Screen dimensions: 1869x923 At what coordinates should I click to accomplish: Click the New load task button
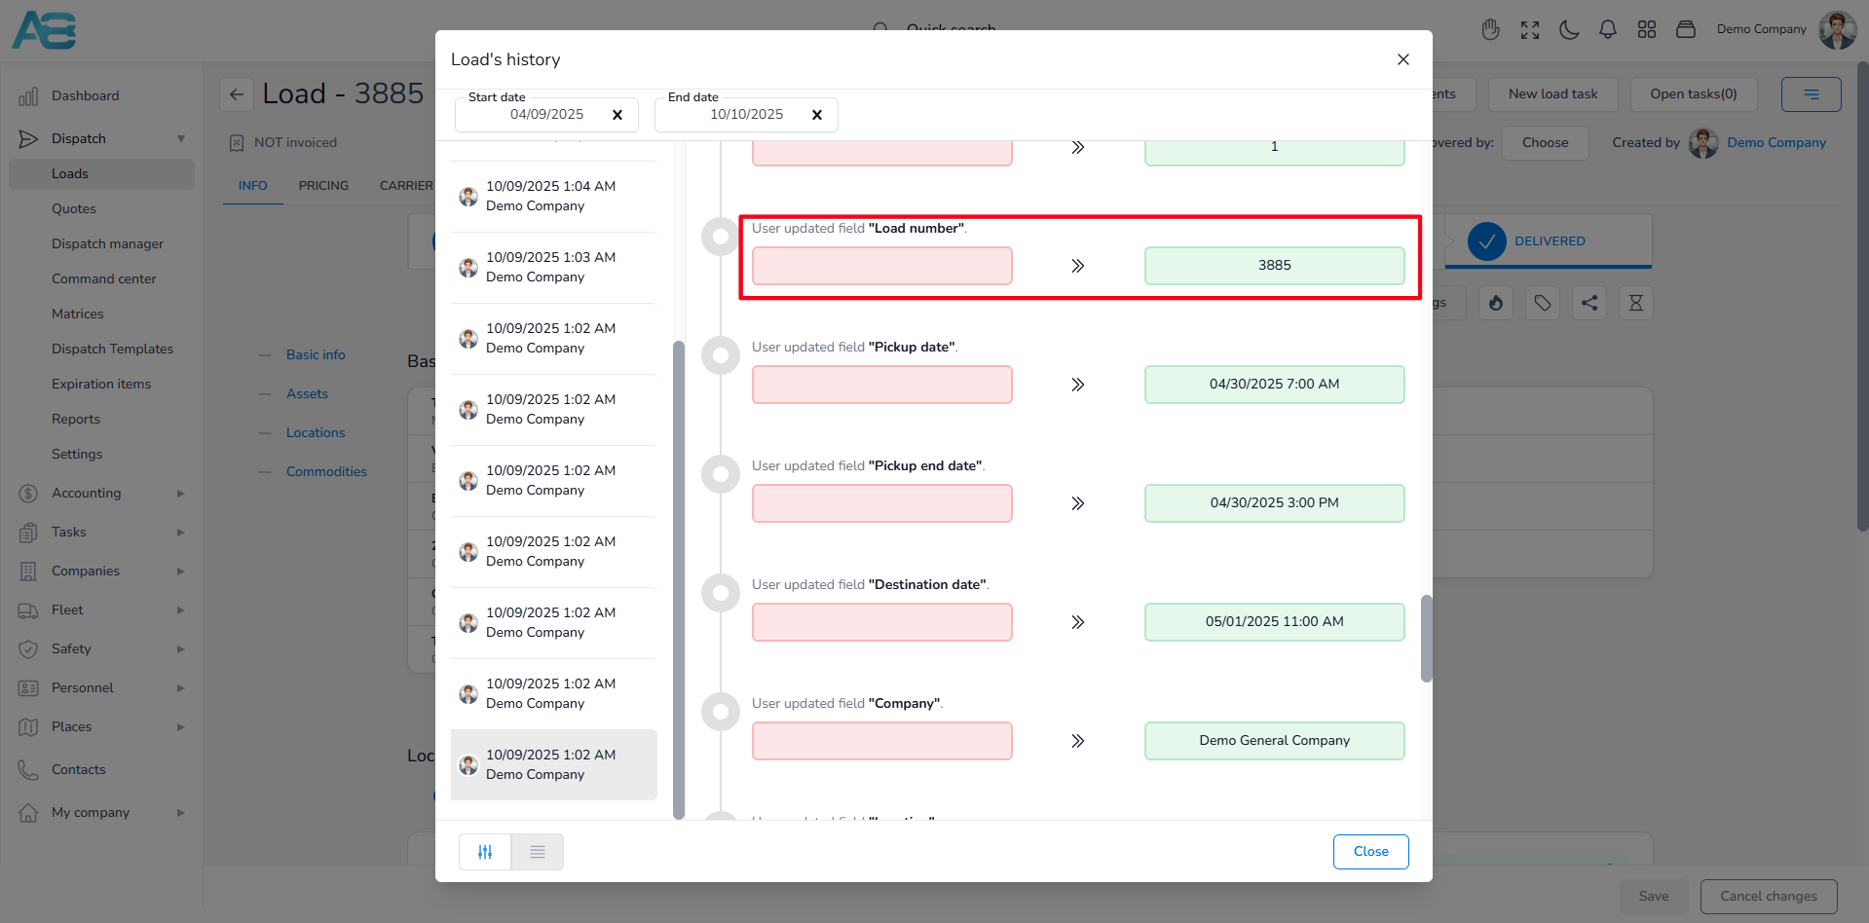click(1552, 94)
